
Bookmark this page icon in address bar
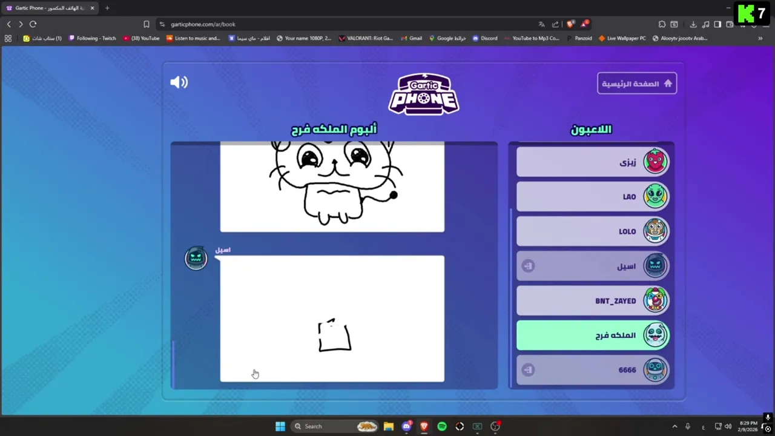(x=146, y=24)
